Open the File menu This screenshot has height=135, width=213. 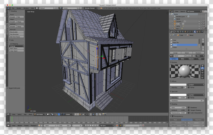pyautogui.click(x=13, y=8)
